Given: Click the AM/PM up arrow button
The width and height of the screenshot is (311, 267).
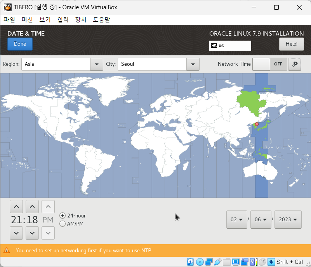Looking at the screenshot, I should coord(48,207).
